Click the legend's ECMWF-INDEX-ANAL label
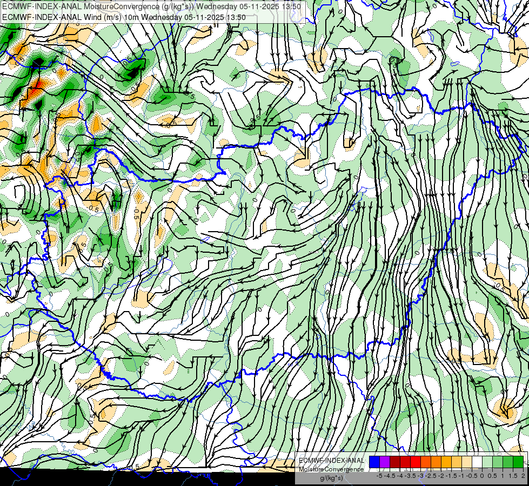The image size is (529, 486). point(332,461)
